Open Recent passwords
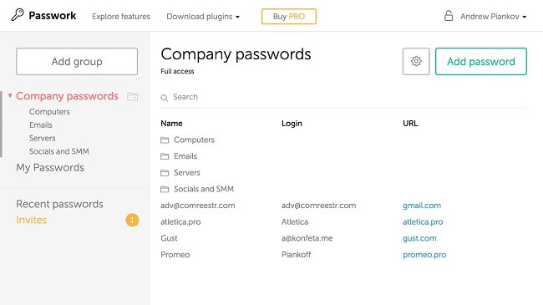This screenshot has height=305, width=543. [59, 204]
